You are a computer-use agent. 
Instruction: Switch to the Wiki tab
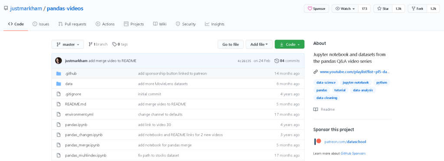pos(160,24)
